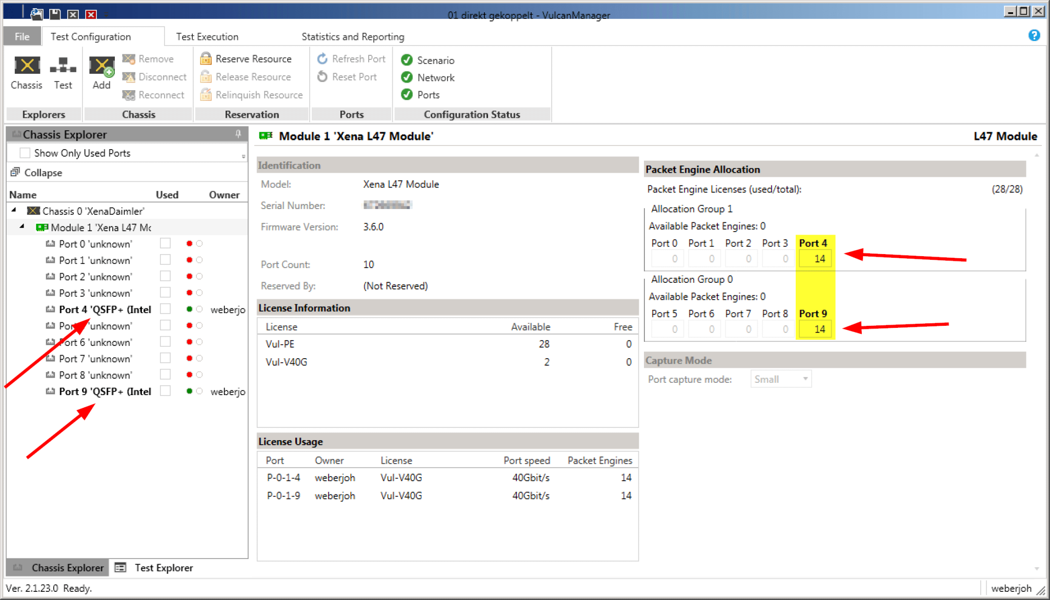The width and height of the screenshot is (1050, 600).
Task: Click the main panel scroll-down arrow
Action: coord(1037,569)
